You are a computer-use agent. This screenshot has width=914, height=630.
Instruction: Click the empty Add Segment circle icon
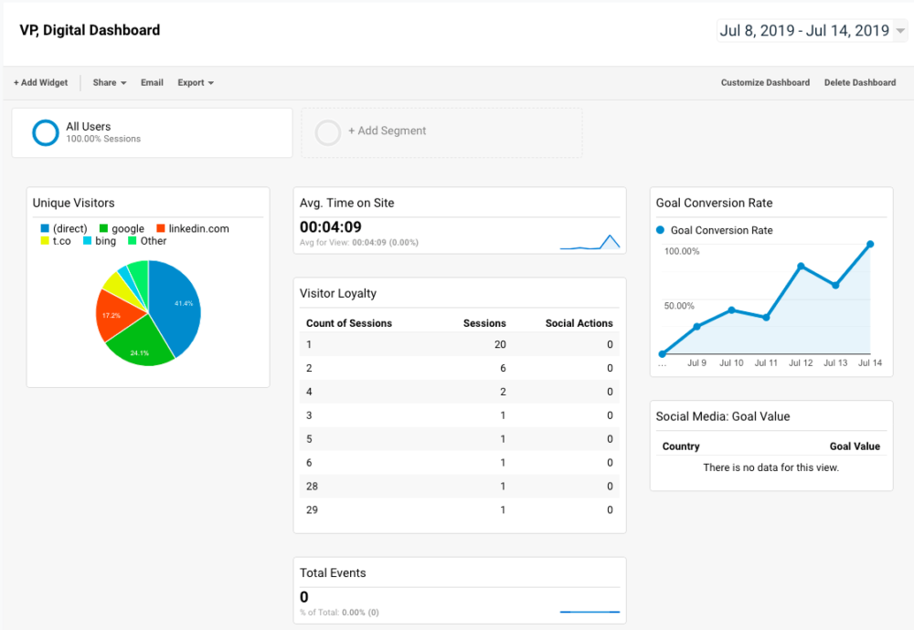click(x=328, y=133)
